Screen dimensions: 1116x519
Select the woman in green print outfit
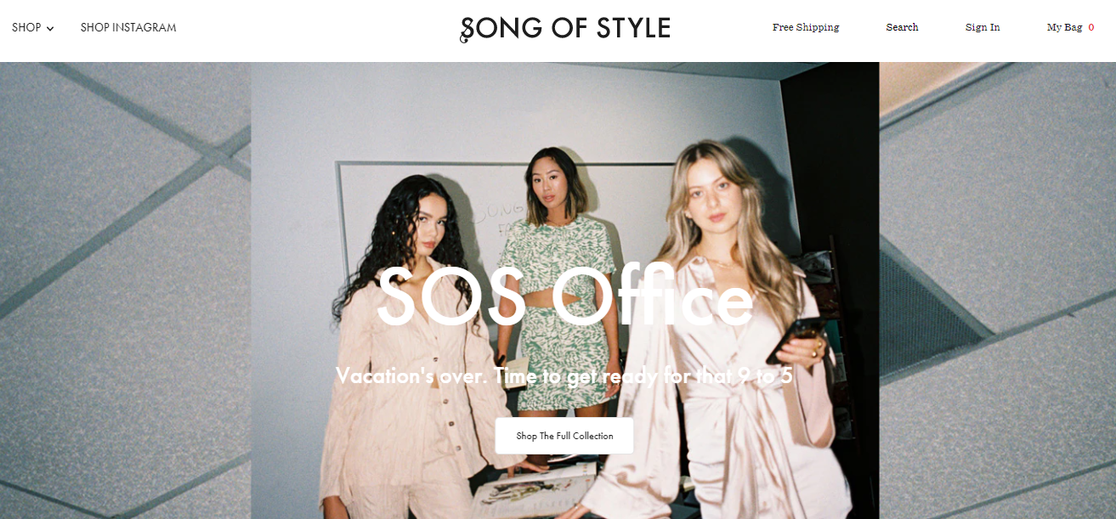pos(554,280)
